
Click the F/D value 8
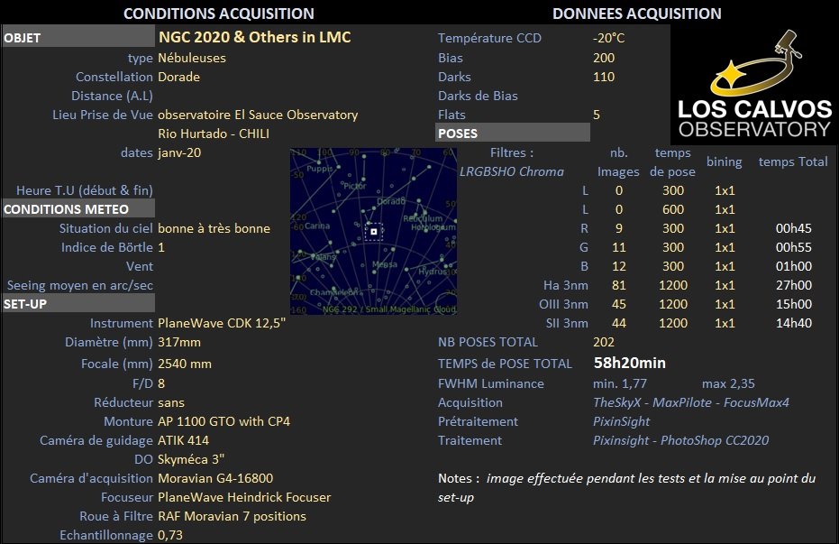[x=161, y=383]
